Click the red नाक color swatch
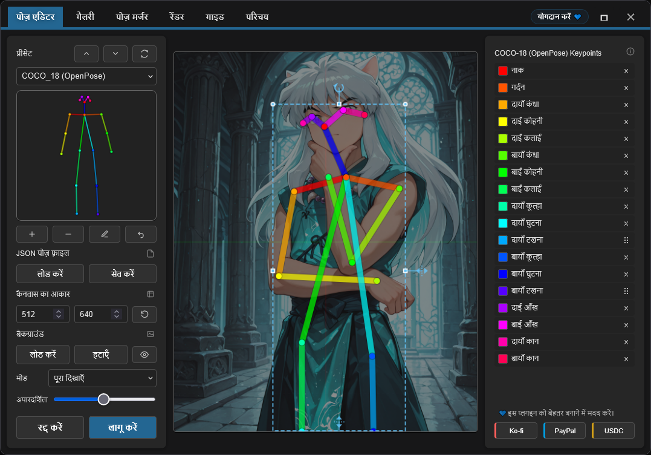Screen dimensions: 651x455 [503, 71]
